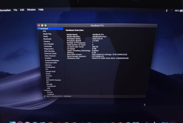Select Apple Pay in the sidebar

(x=47, y=34)
